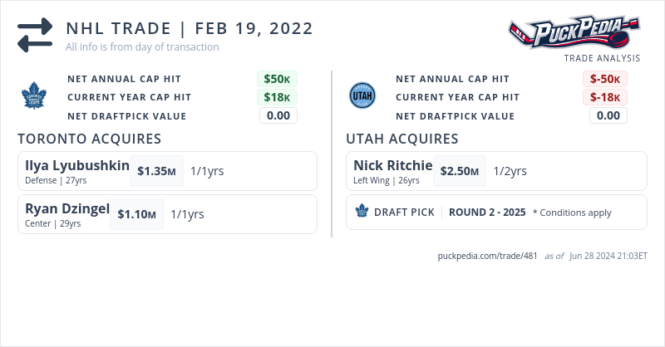
Task: Click the Utah team logo
Action: 362,96
